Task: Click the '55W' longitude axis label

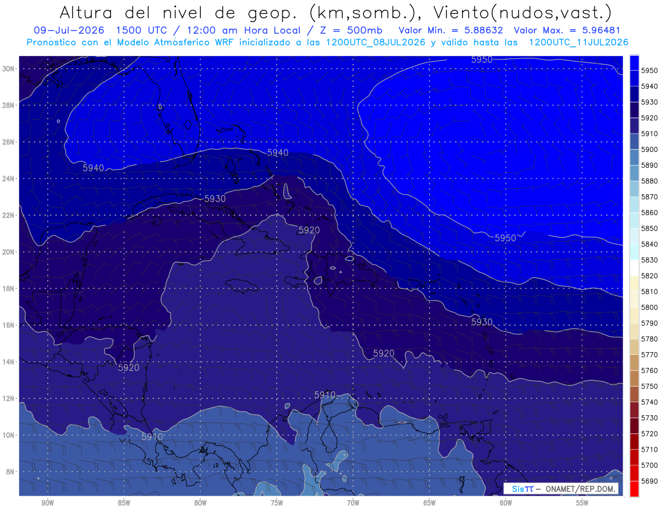Action: [x=582, y=503]
